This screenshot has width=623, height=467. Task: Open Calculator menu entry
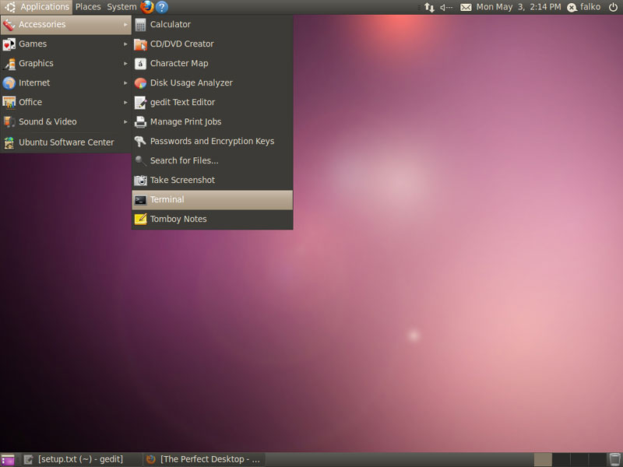coord(212,25)
